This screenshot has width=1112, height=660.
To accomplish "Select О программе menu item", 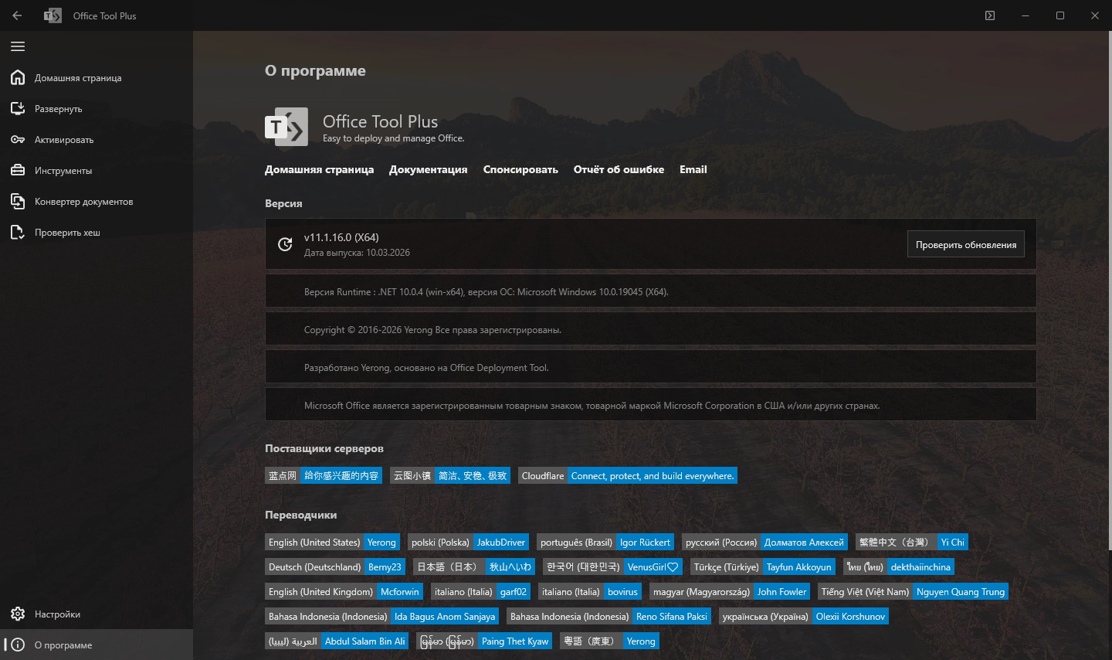I will (x=97, y=645).
